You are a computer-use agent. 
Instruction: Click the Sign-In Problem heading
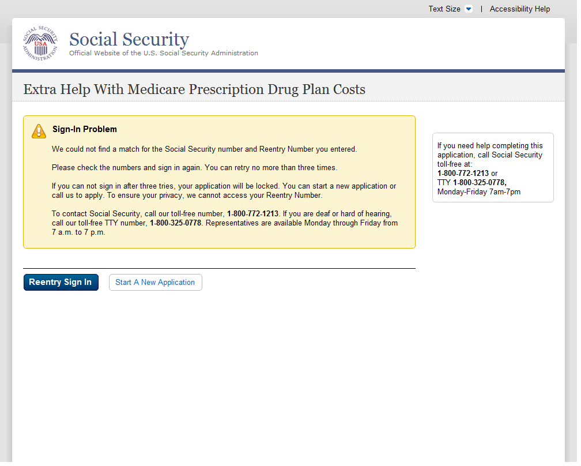click(x=85, y=129)
